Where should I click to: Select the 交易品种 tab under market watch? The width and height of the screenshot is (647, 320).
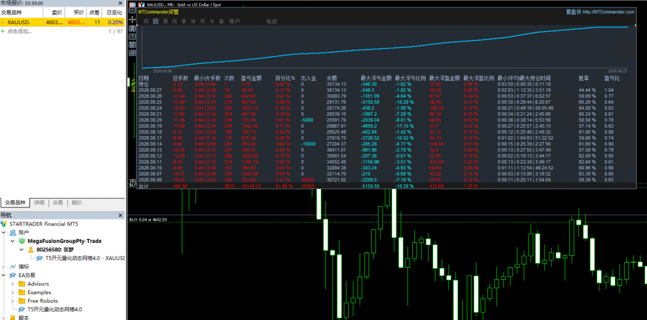pos(15,203)
